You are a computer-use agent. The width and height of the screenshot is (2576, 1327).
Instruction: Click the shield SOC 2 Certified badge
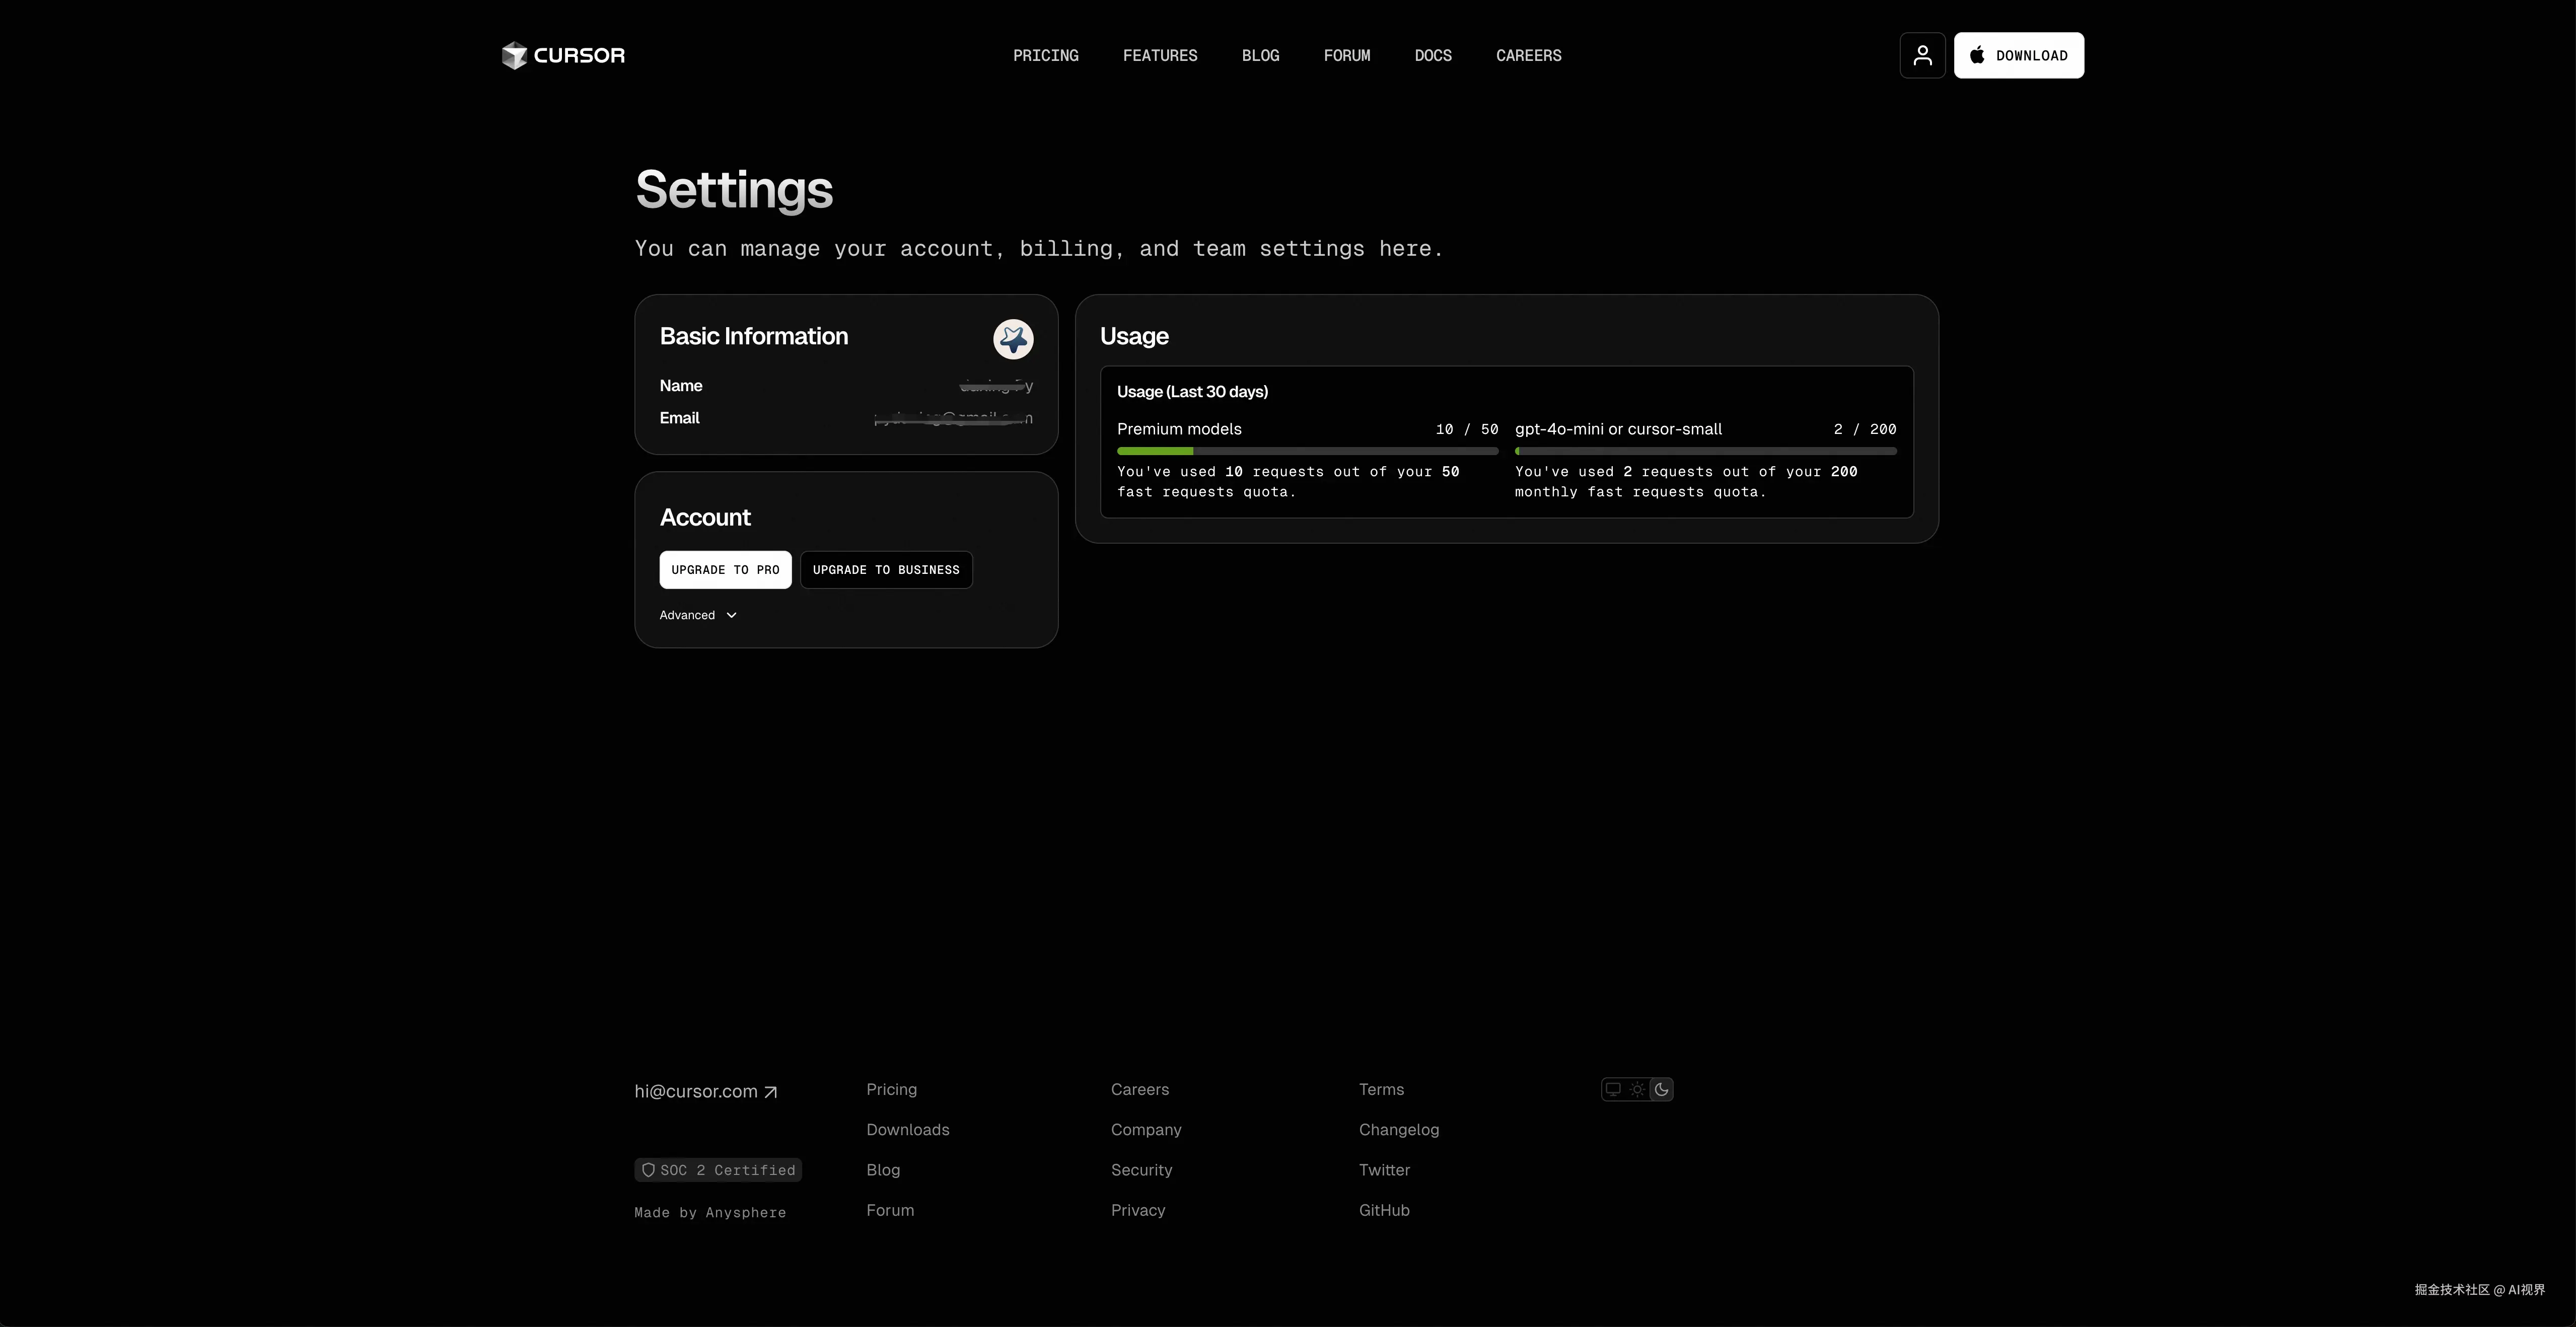click(x=718, y=1170)
